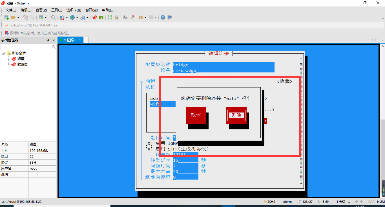Image resolution: width=385 pixels, height=207 pixels.
Task: Click the folder-with-plus toolbar icon
Action: 141,17
